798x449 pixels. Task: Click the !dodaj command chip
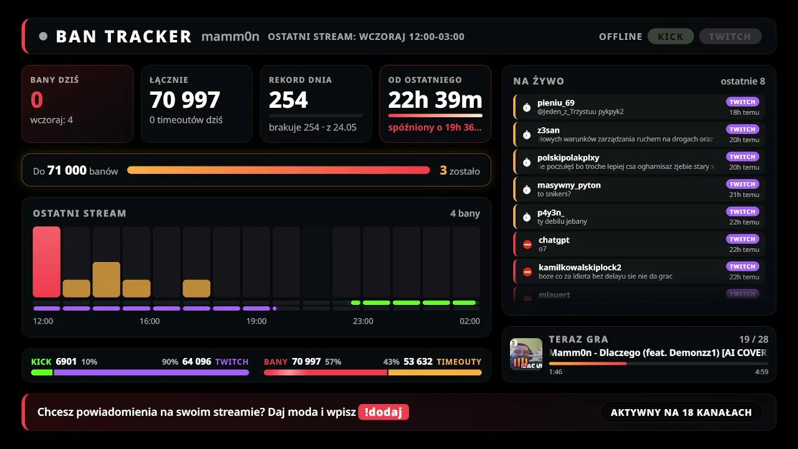pos(383,412)
